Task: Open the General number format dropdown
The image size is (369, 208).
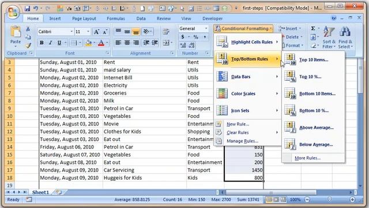Action: 206,28
